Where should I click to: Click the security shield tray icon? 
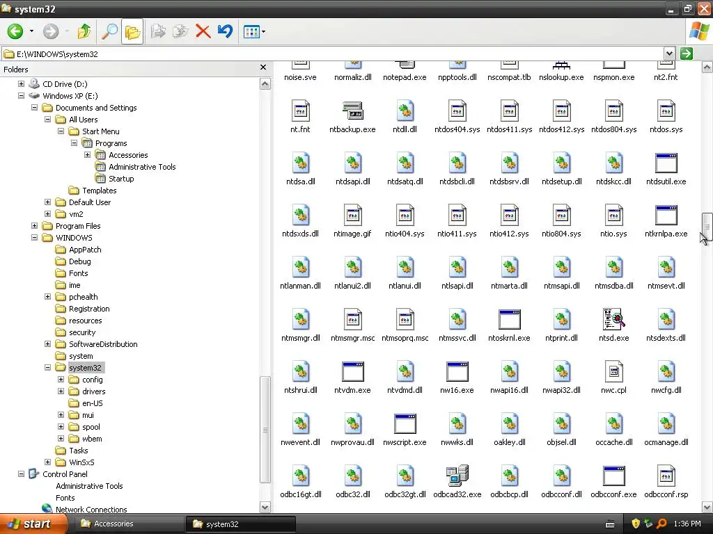tap(636, 524)
